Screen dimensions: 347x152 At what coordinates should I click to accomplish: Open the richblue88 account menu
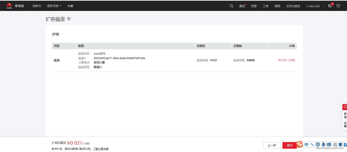coord(313,6)
